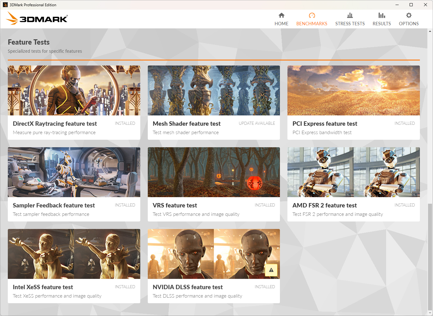Click the Feature Tests heading
The image size is (433, 316).
coord(28,42)
